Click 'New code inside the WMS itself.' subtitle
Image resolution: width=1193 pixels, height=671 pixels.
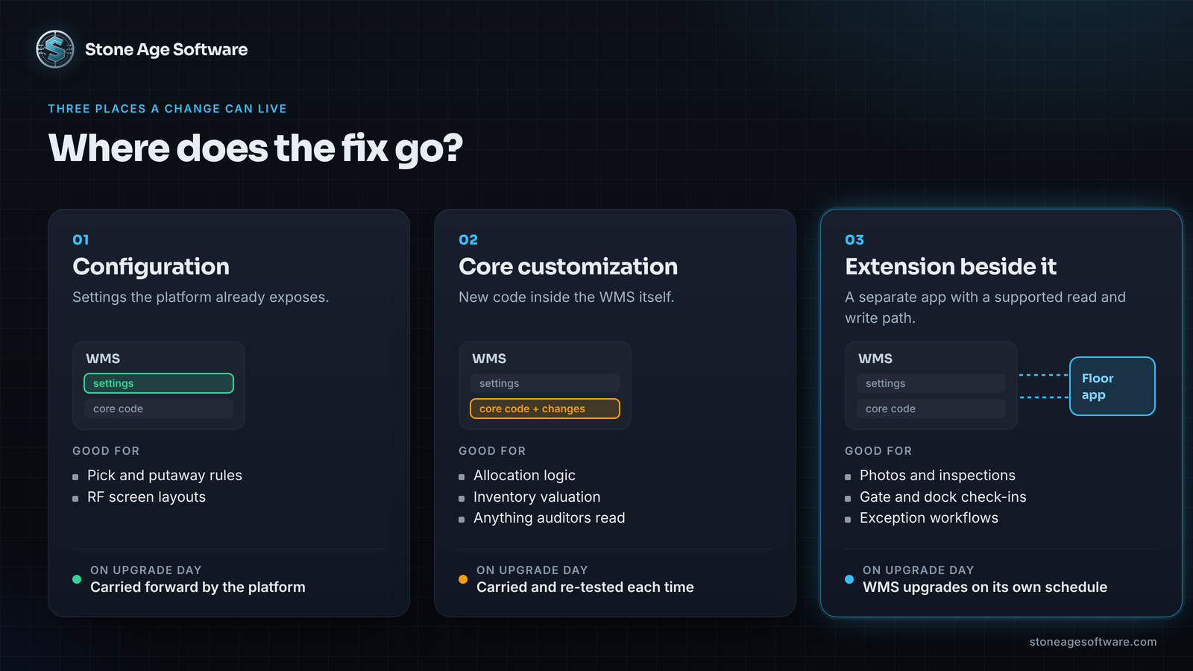pyautogui.click(x=567, y=297)
